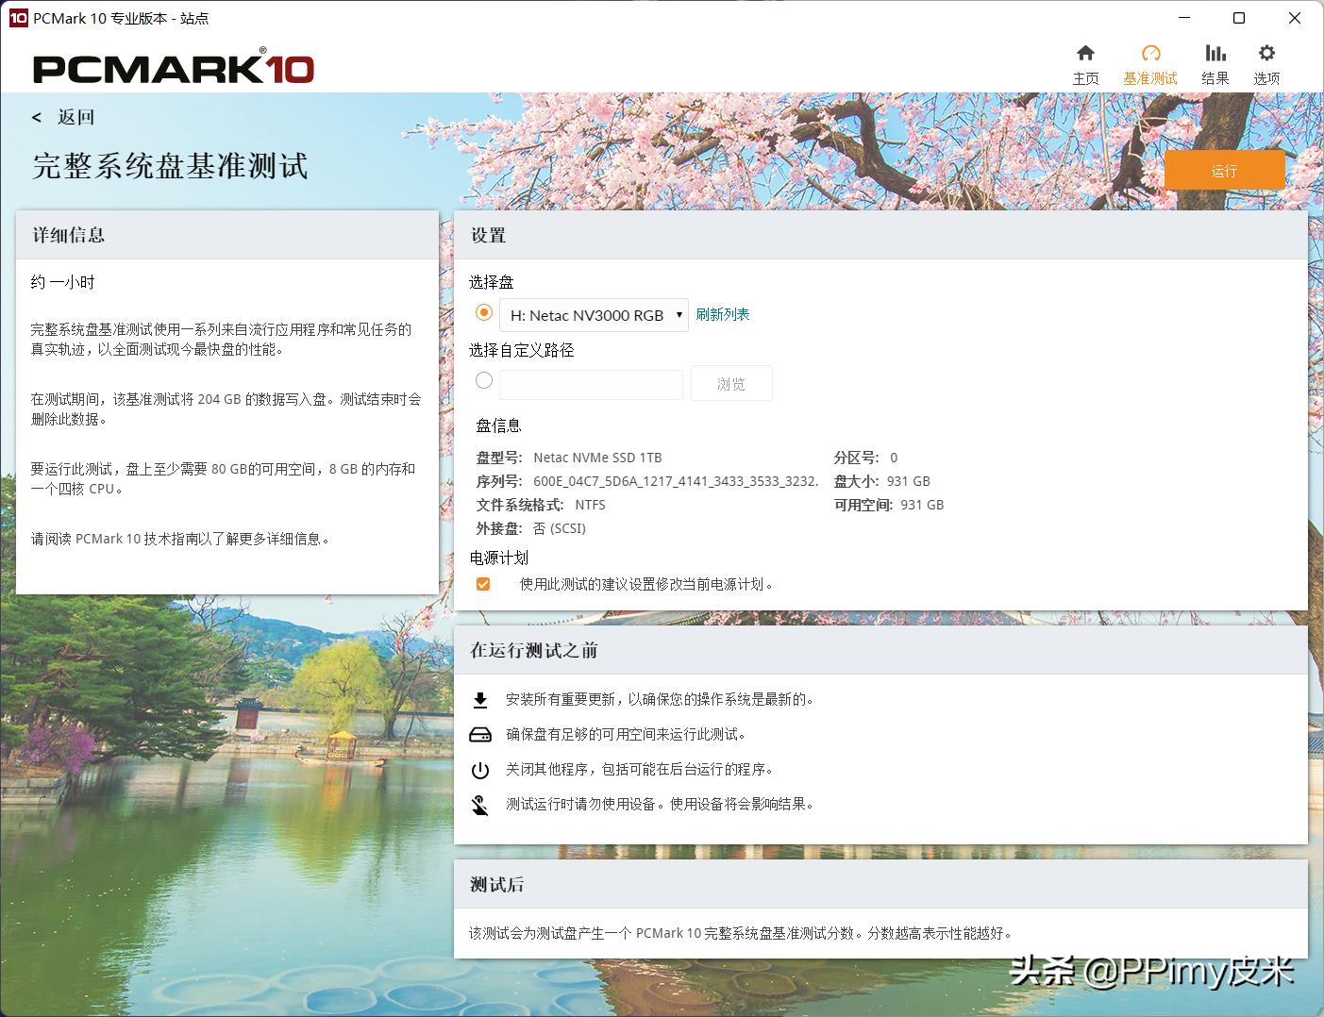Open the 选项 settings page

click(x=1266, y=62)
